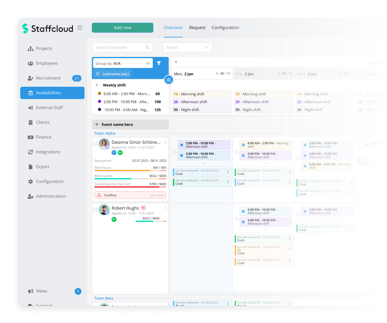Screen dimensions: 387x323
Task: Open the Group by dropdown
Action: [123, 63]
